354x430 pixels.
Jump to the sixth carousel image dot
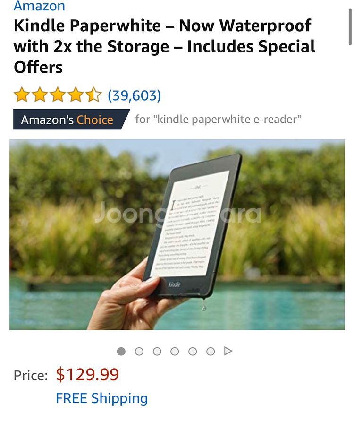[211, 351]
